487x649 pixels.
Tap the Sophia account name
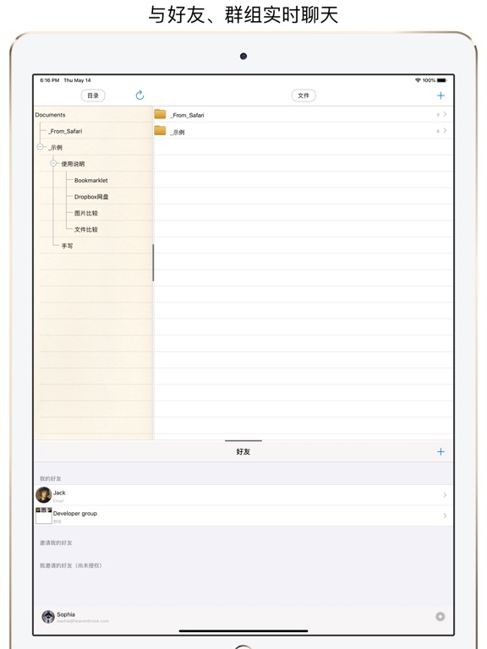(x=66, y=614)
